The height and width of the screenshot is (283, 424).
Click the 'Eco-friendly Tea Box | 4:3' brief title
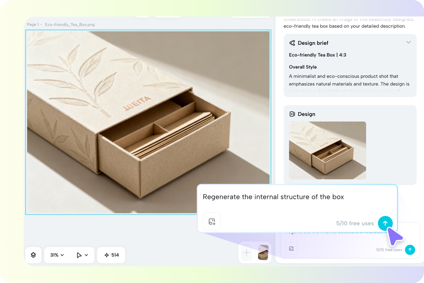tap(317, 55)
